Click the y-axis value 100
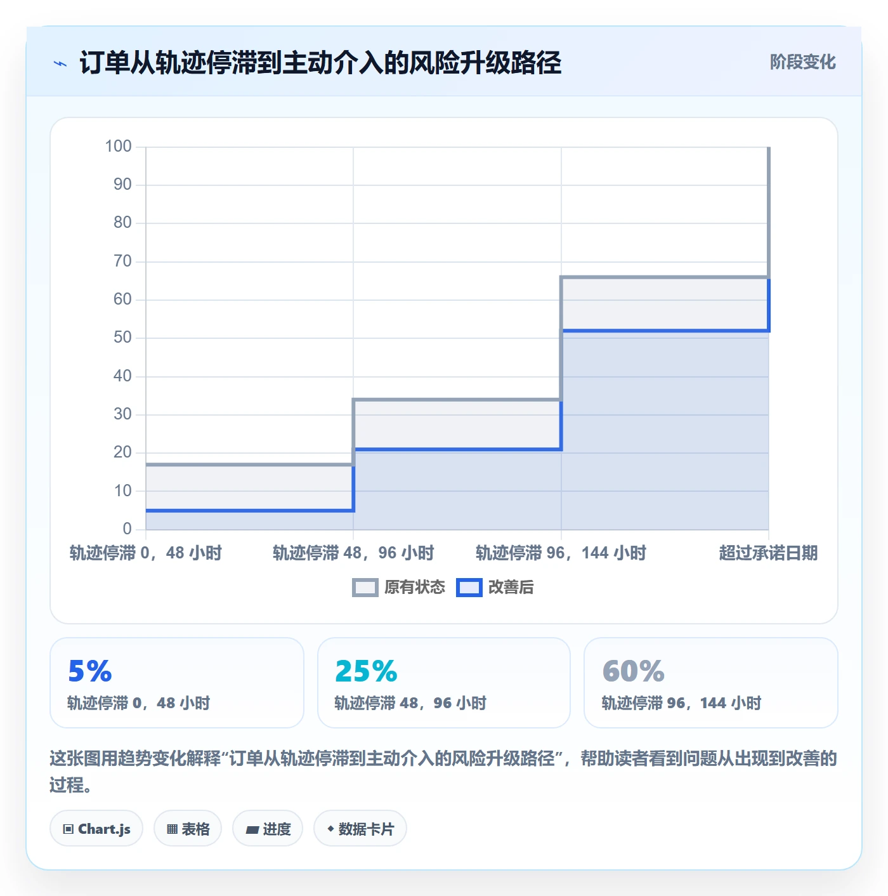This screenshot has height=896, width=888. click(x=118, y=147)
